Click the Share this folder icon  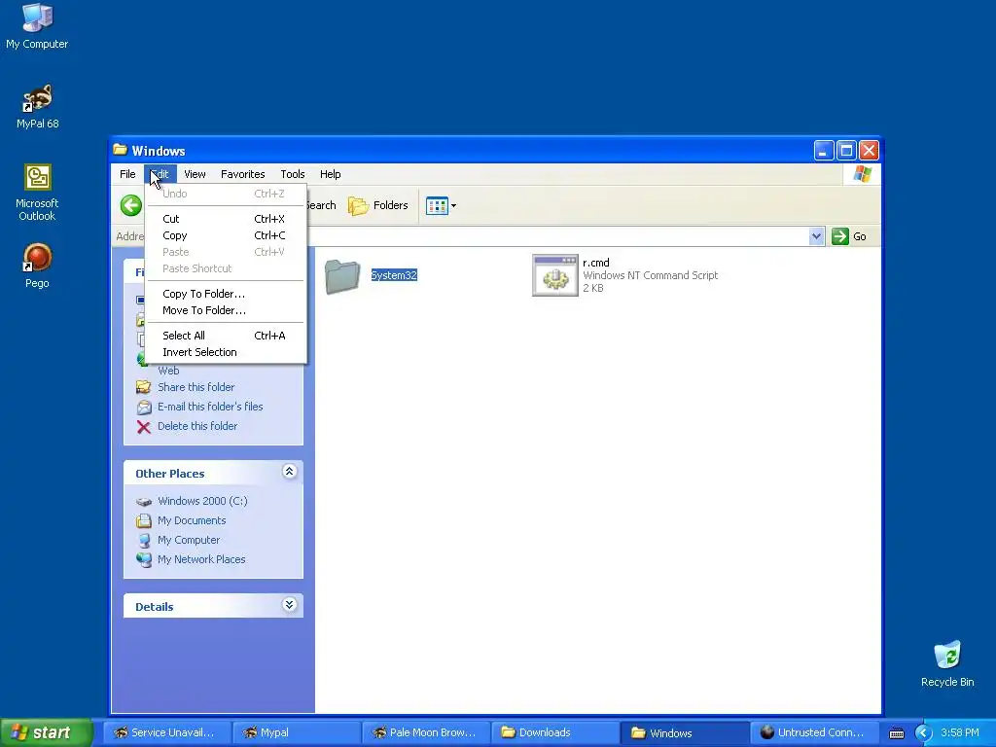pos(144,387)
